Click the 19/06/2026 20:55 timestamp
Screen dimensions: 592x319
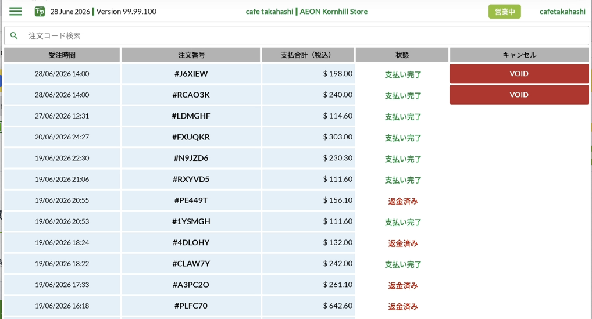tap(62, 200)
